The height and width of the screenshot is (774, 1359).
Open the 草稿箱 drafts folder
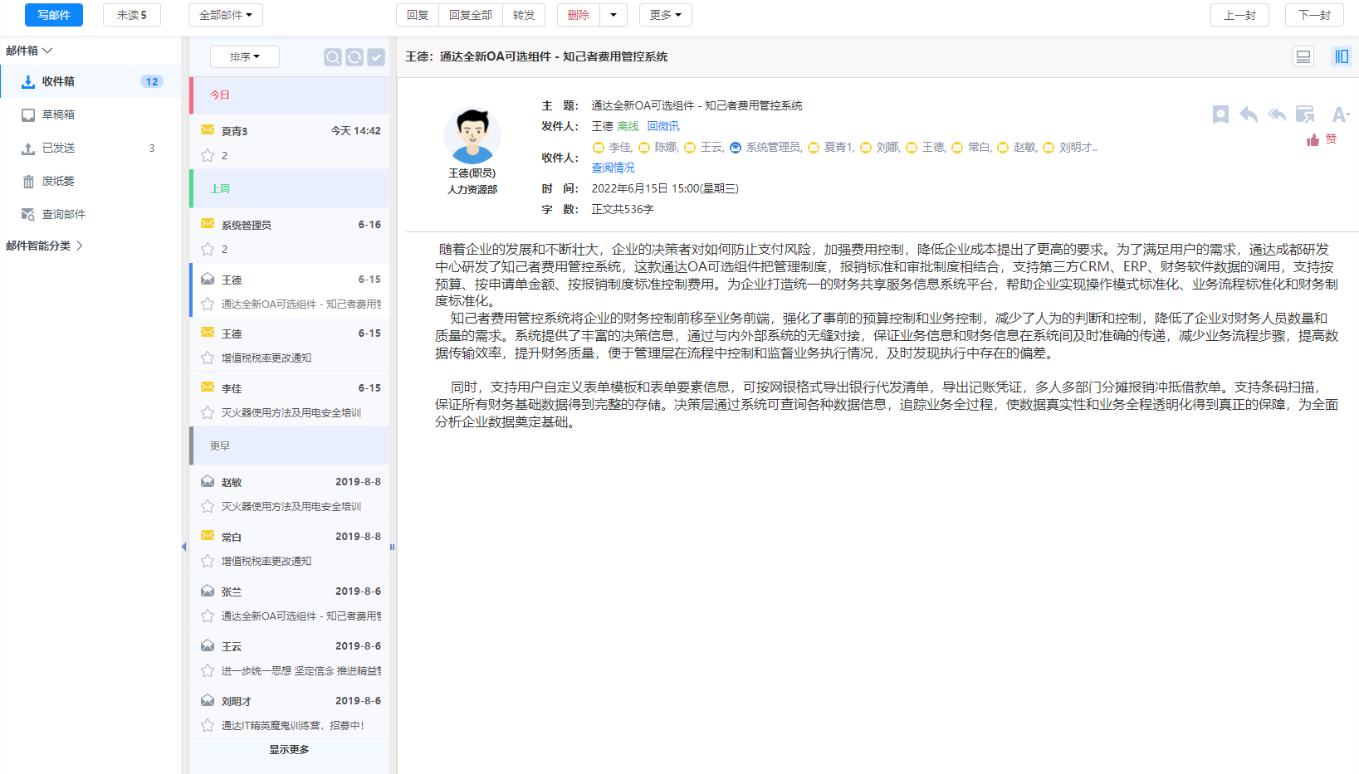(x=58, y=114)
